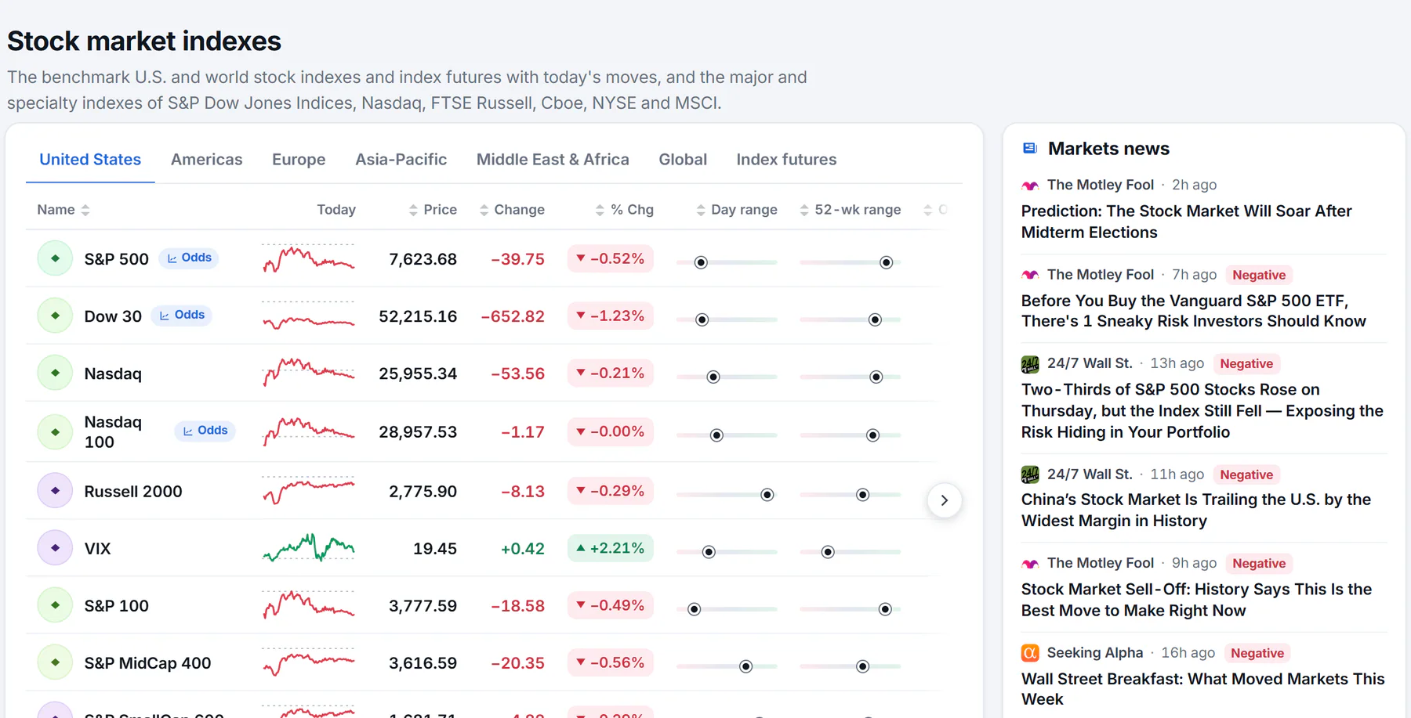
Task: Open the Dow 30 index page
Action: pyautogui.click(x=113, y=316)
